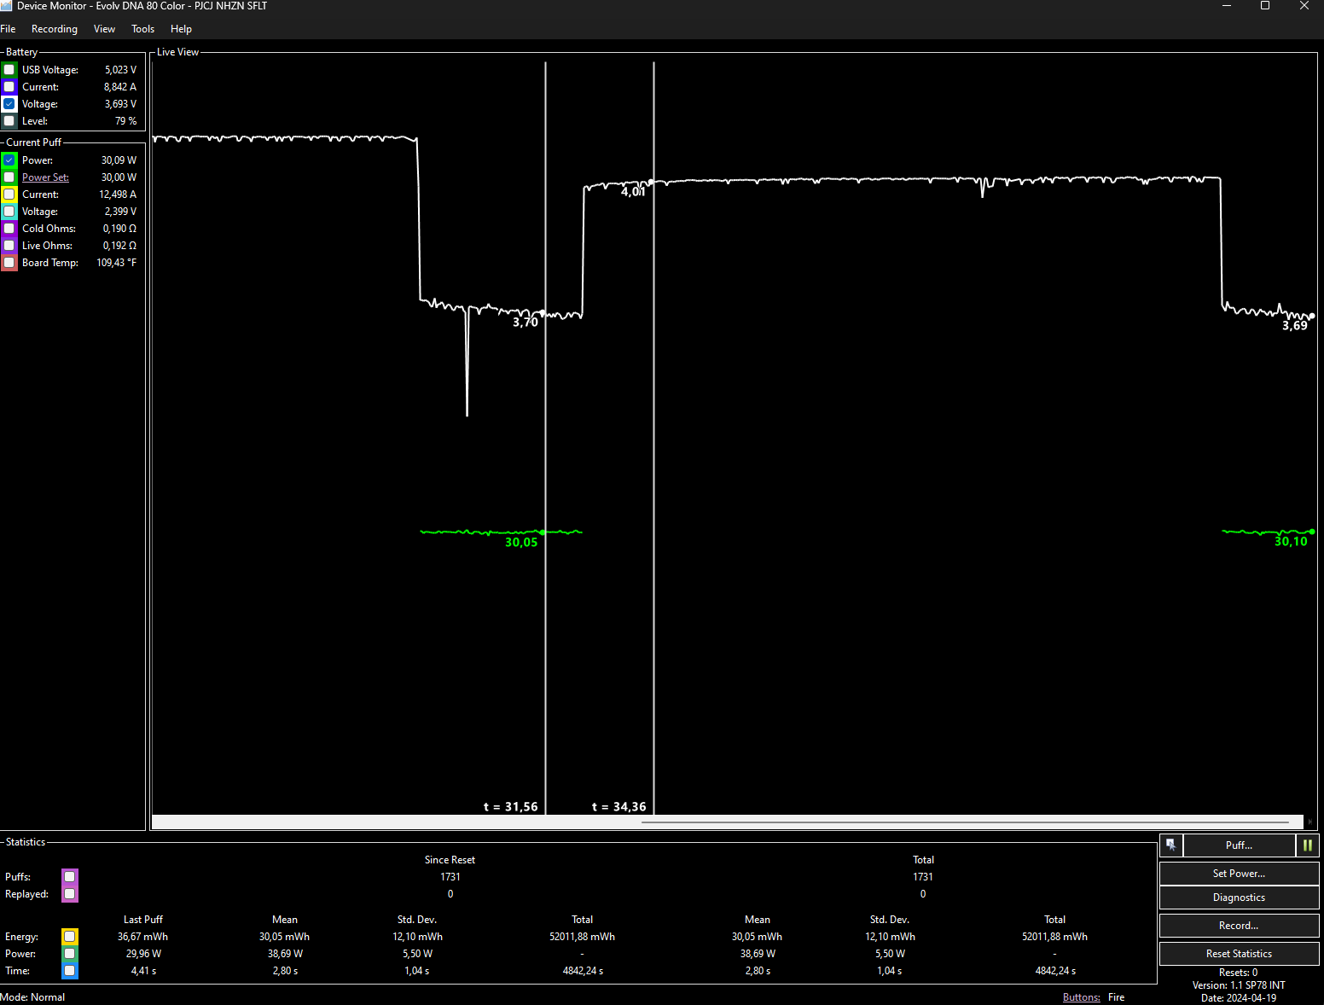Uncheck the battery Voltage trace checkbox
The image size is (1324, 1005).
pos(9,104)
